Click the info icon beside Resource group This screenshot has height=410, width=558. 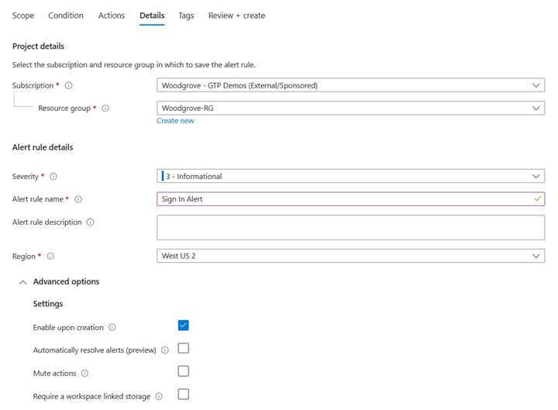pyautogui.click(x=105, y=109)
